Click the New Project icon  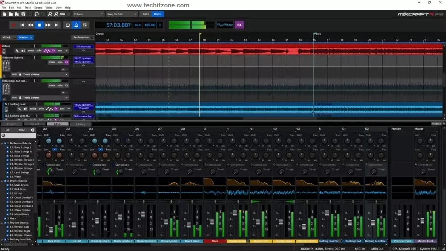[x=4, y=14]
